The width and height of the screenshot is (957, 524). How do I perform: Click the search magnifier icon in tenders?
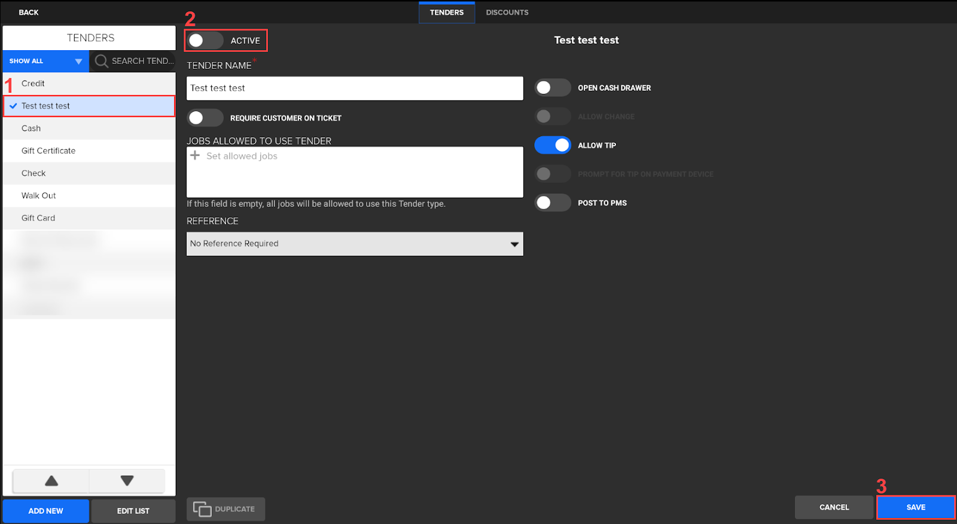(102, 61)
